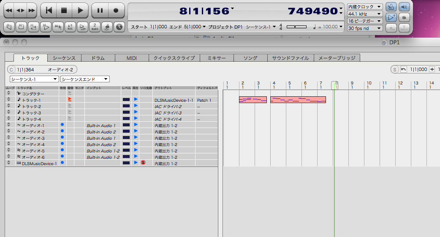Toggle the solo mode S button
The image size is (440, 237).
tap(404, 17)
